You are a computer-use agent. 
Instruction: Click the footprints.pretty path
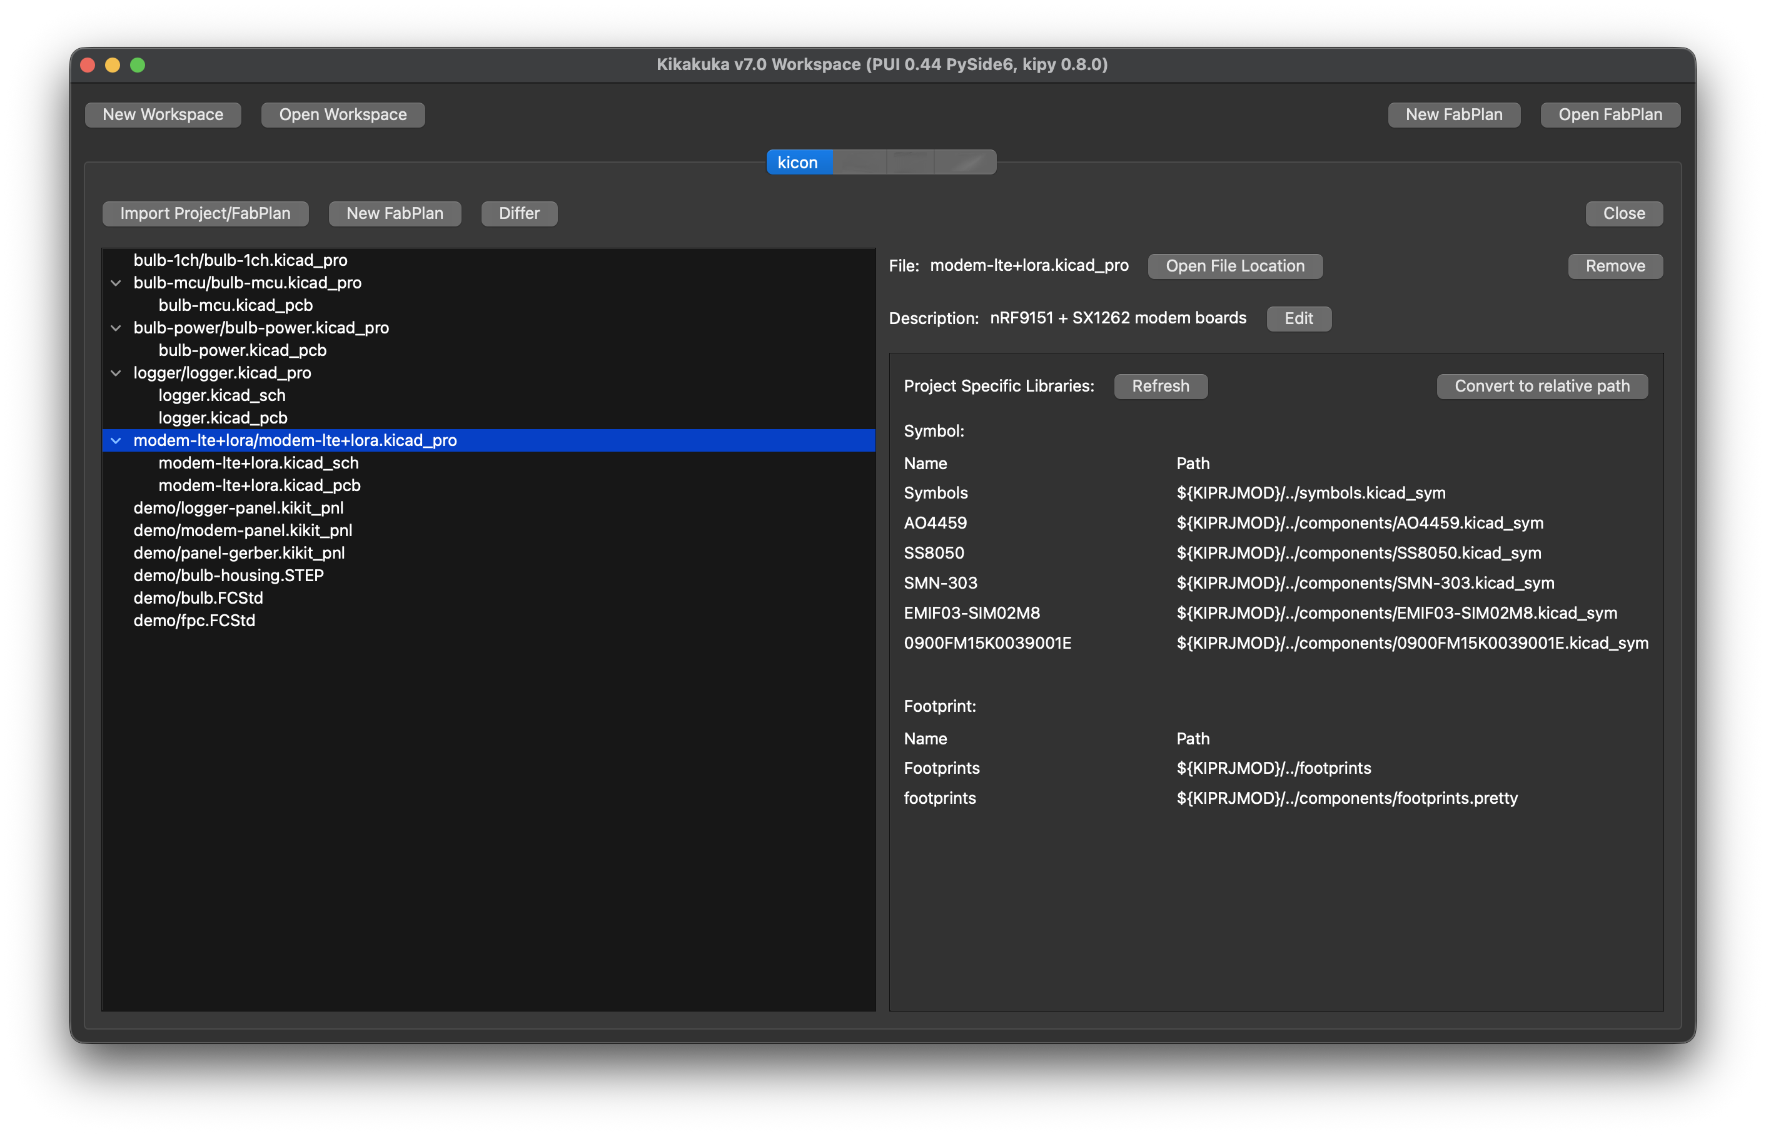click(x=1347, y=798)
